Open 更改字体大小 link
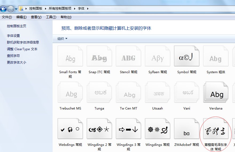235x152 pixels. coord(17,62)
